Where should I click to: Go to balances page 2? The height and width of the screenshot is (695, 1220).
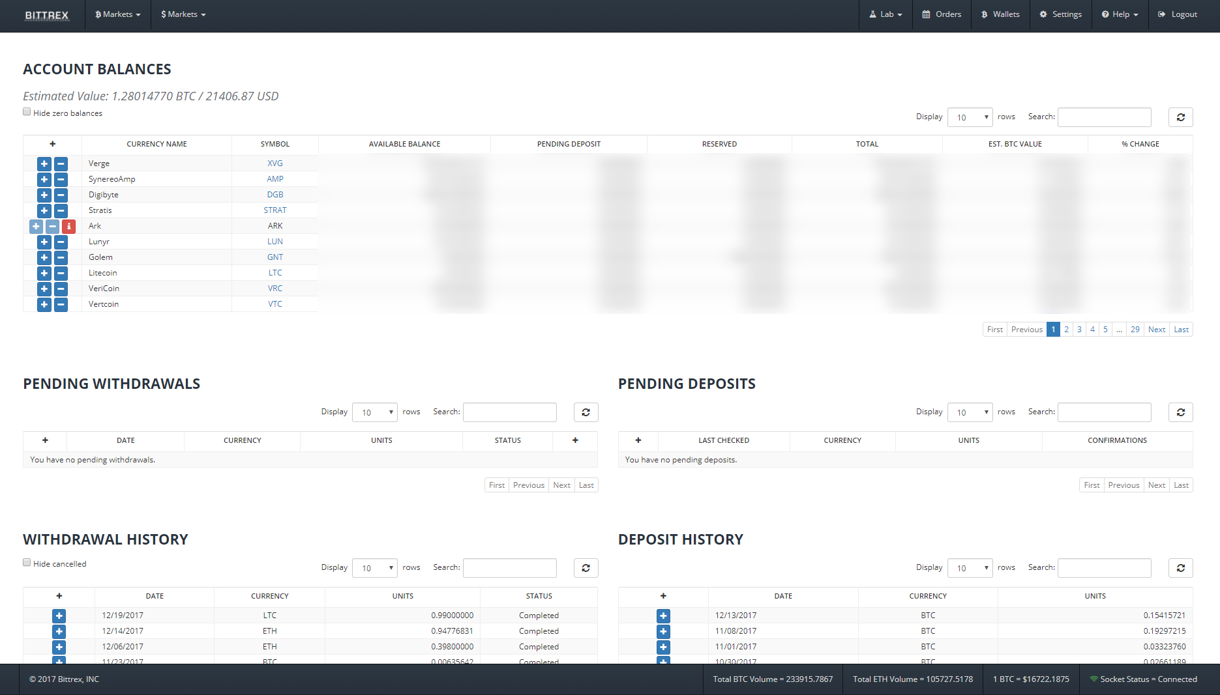click(x=1067, y=330)
